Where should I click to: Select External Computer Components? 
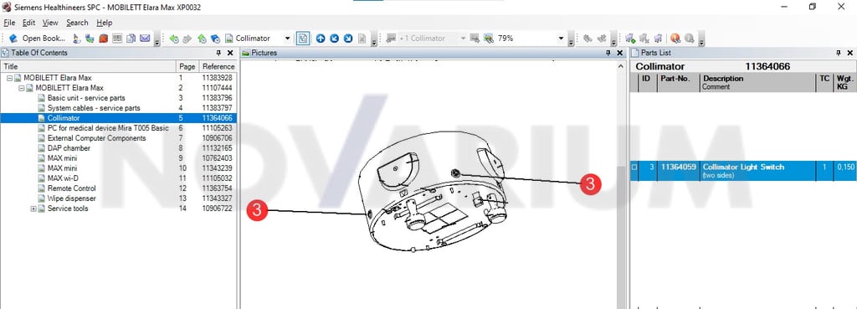pyautogui.click(x=97, y=138)
